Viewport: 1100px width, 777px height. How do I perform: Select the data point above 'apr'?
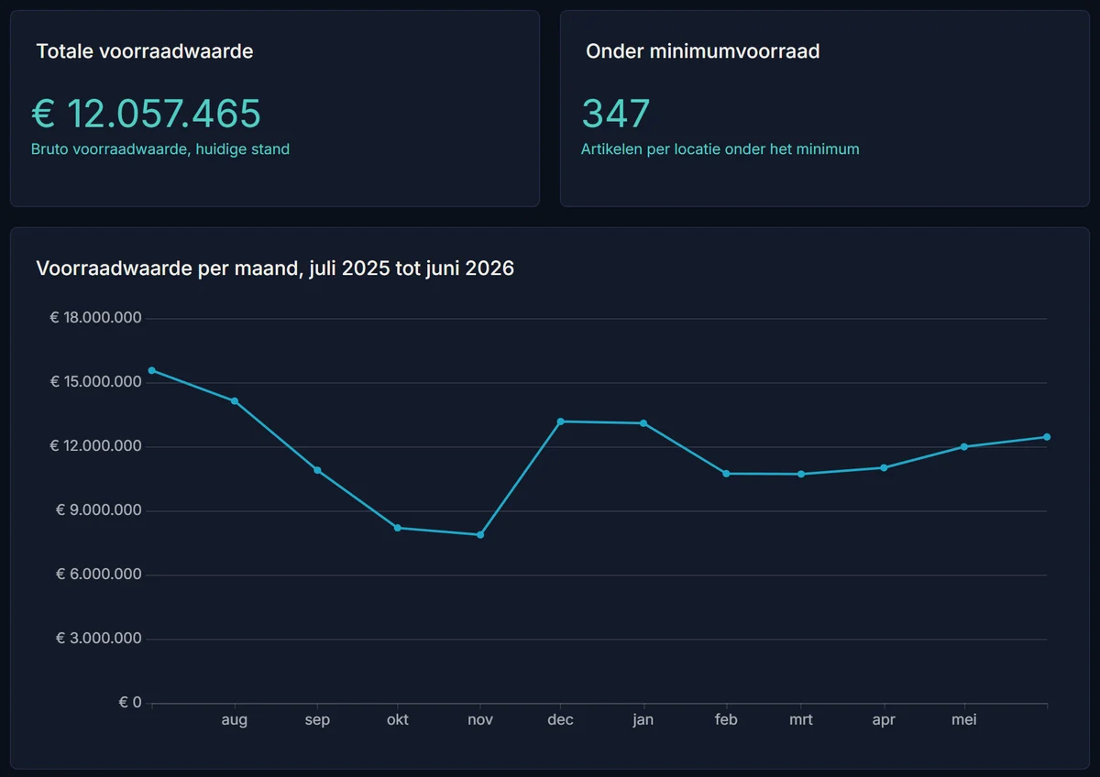click(884, 467)
